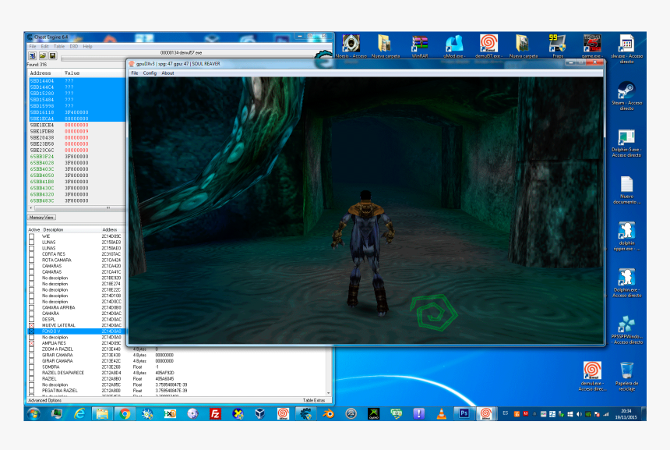Toggle Active checkbox for ZOOM A RAZIEL
This screenshot has width=670, height=450.
click(x=32, y=349)
